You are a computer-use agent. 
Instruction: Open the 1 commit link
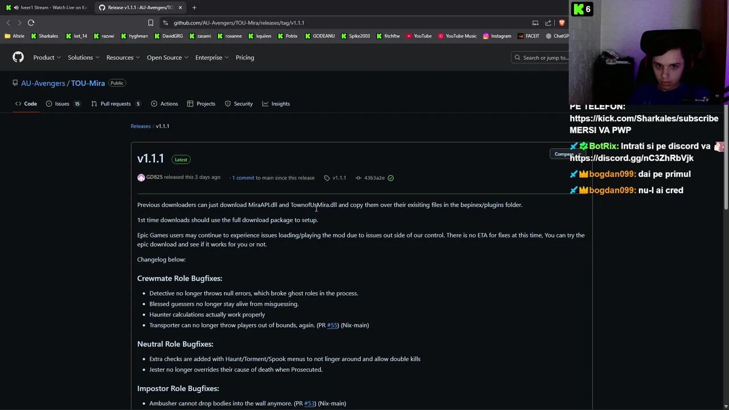click(x=243, y=178)
